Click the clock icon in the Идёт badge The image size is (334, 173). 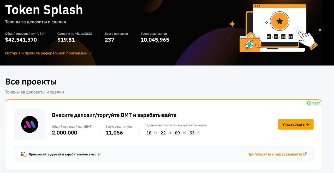tap(309, 103)
